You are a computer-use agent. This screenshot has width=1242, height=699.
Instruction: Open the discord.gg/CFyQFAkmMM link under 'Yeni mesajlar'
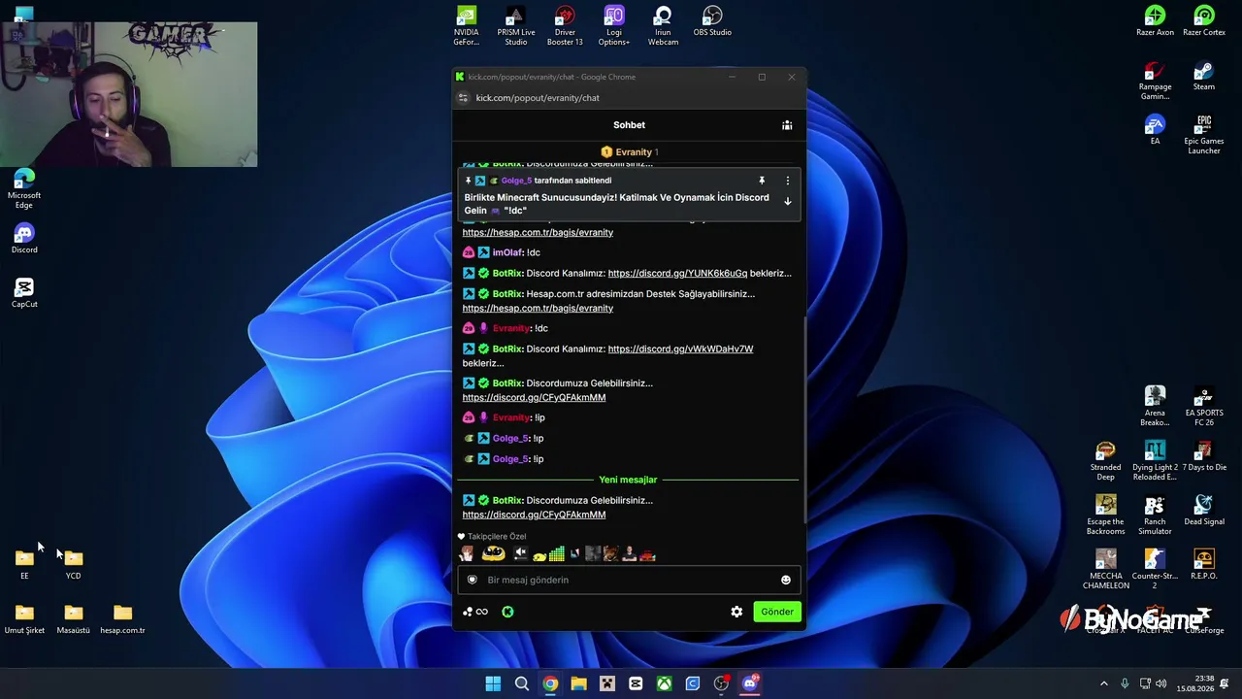point(534,516)
